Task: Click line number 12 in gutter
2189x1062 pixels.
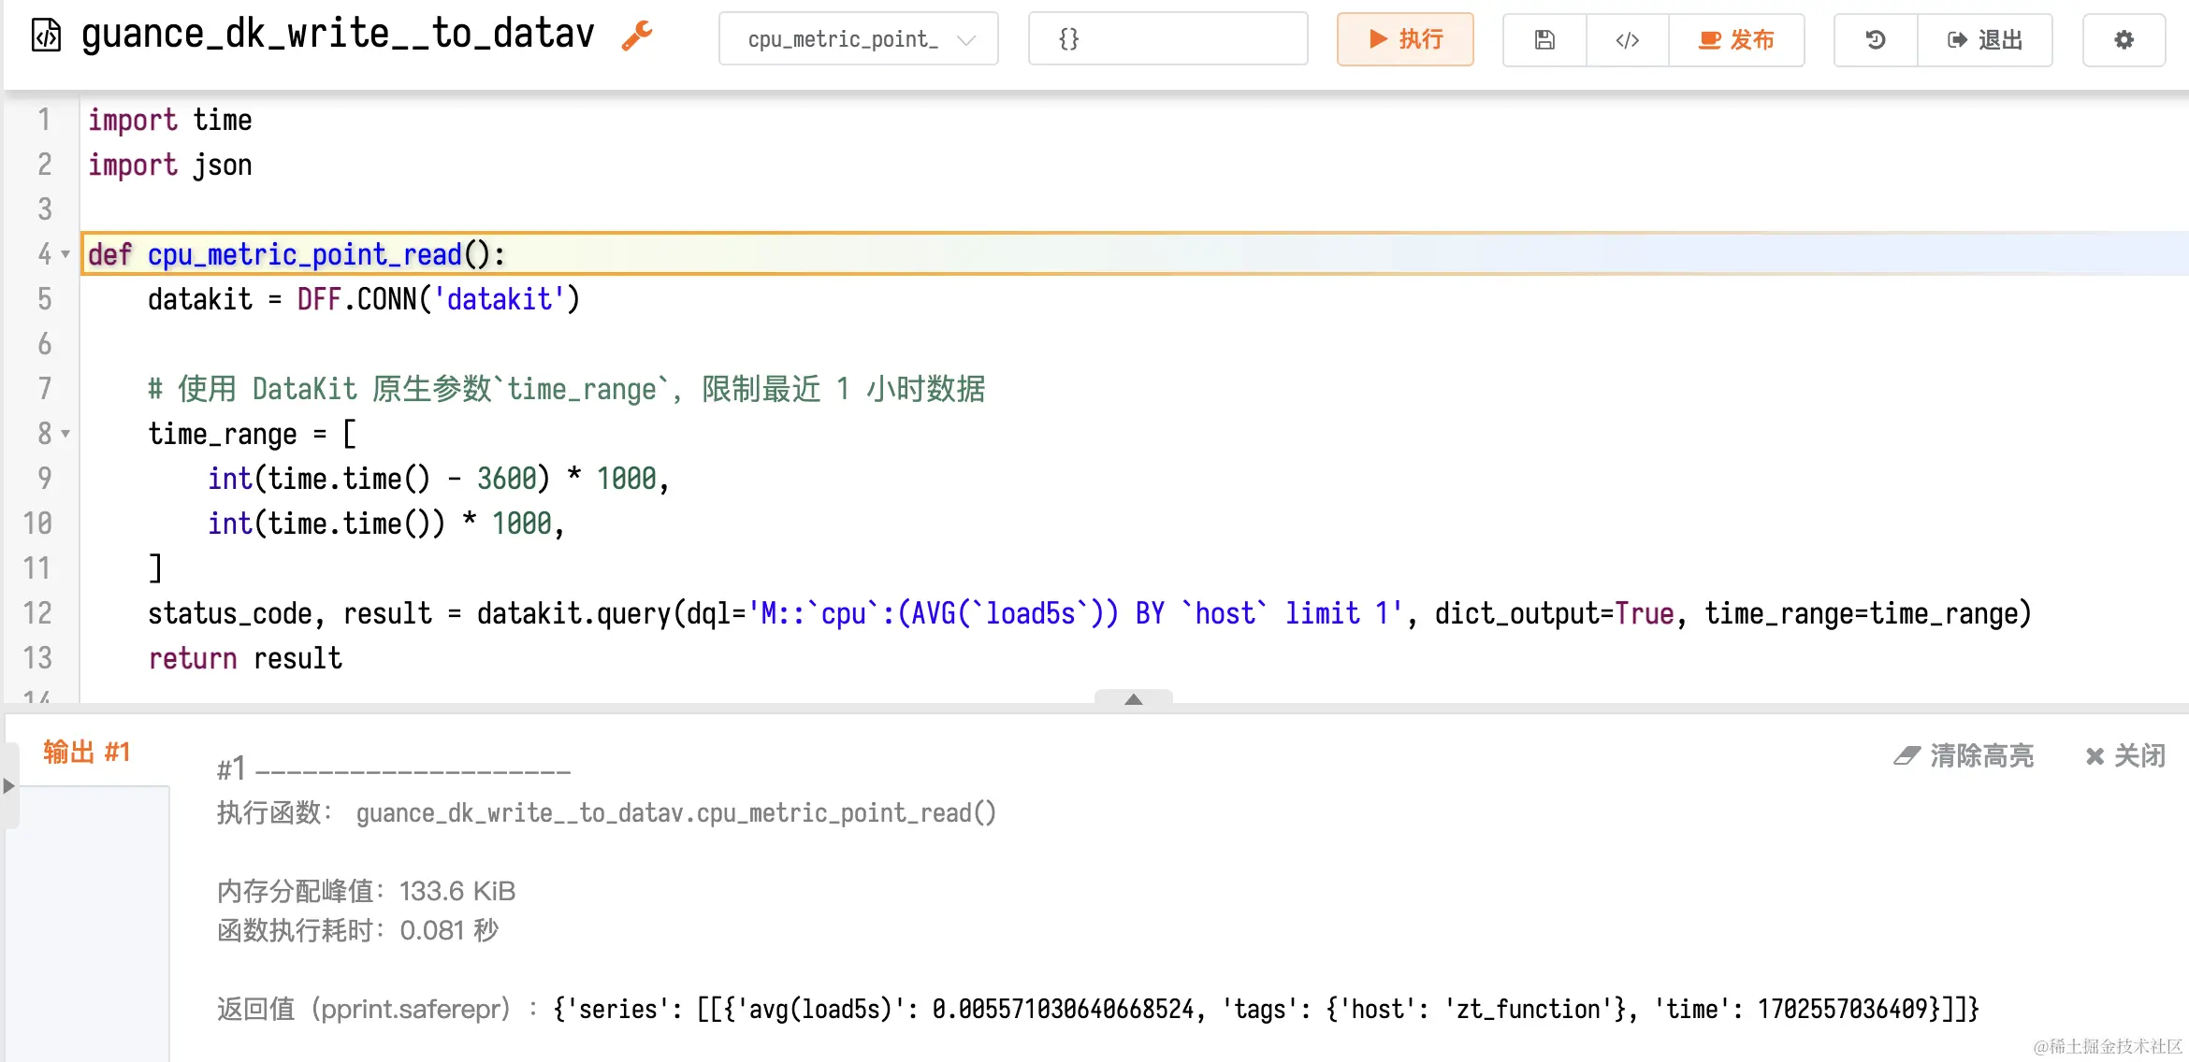Action: coord(37,613)
